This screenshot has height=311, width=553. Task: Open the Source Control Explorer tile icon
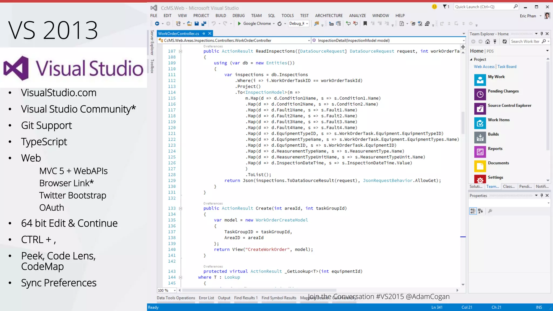[480, 109]
